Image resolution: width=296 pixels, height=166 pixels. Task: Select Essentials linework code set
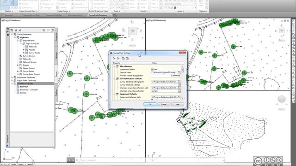(x=24, y=87)
